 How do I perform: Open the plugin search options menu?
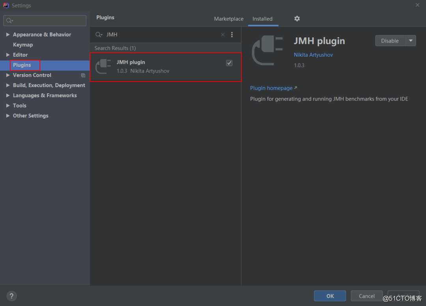click(232, 35)
